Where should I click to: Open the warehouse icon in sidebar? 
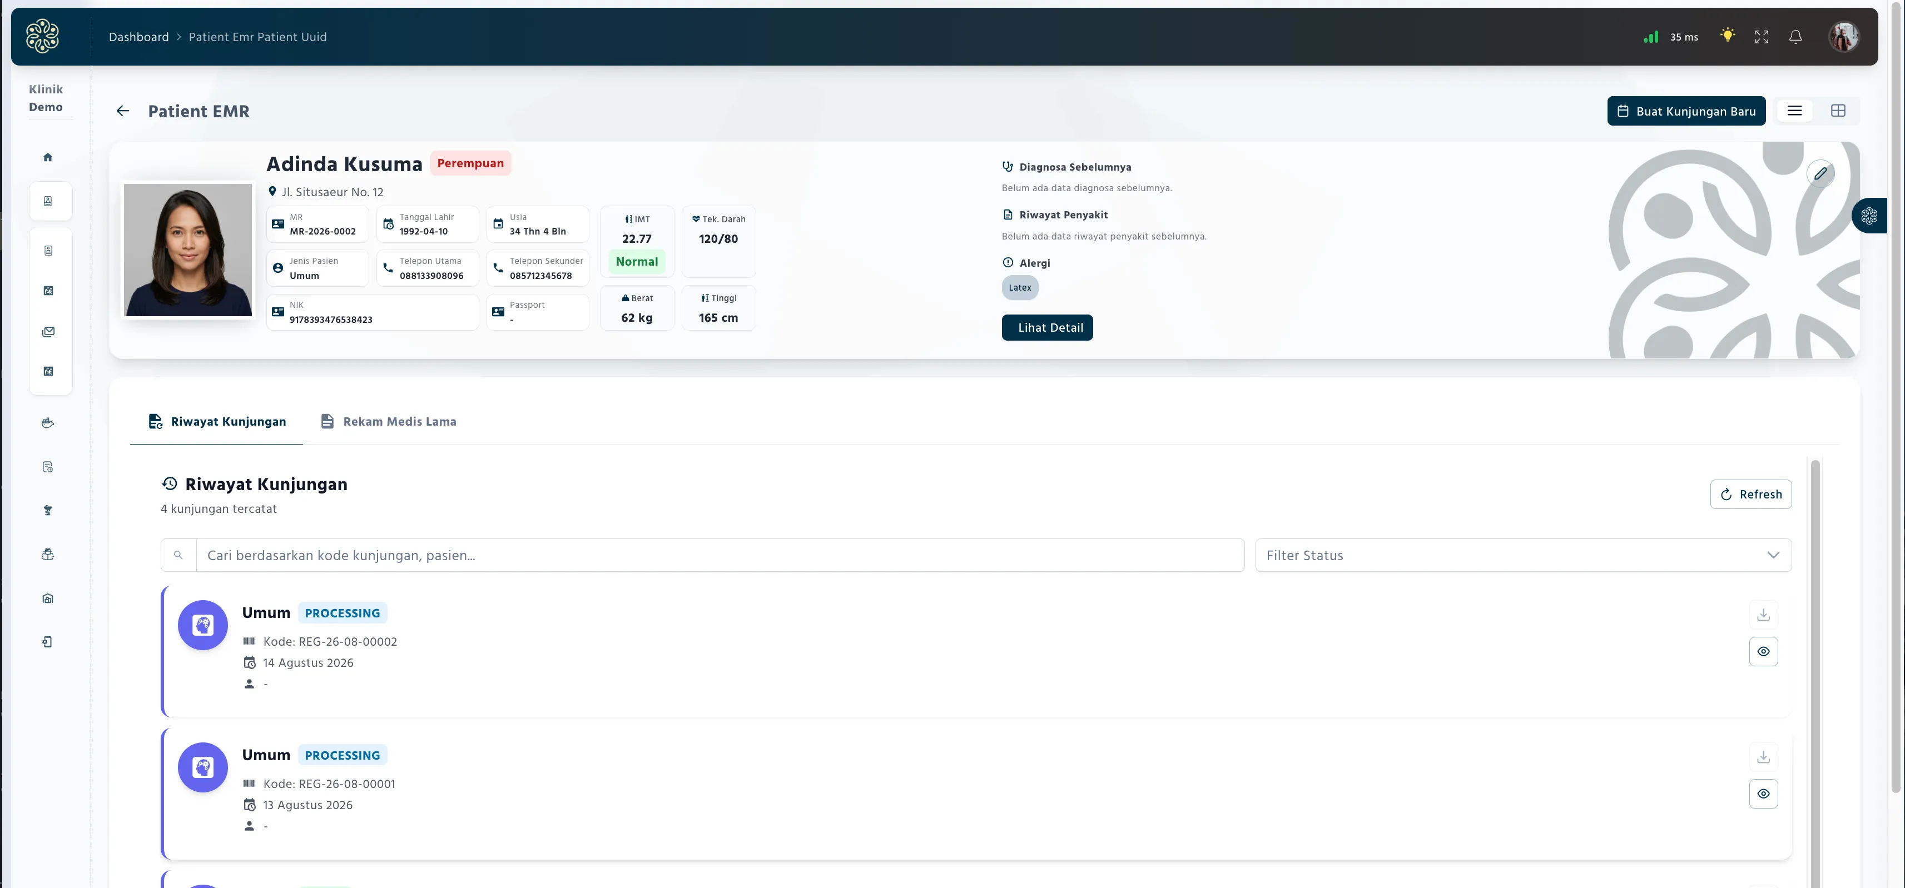pyautogui.click(x=48, y=598)
